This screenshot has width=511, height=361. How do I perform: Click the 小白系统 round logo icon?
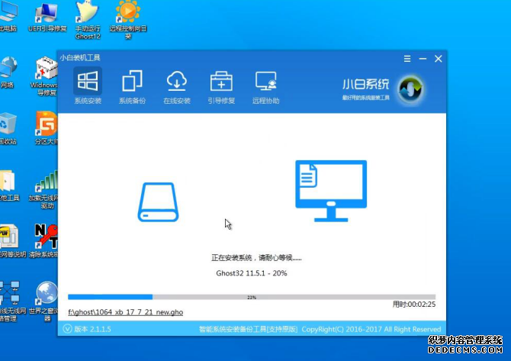tap(410, 89)
